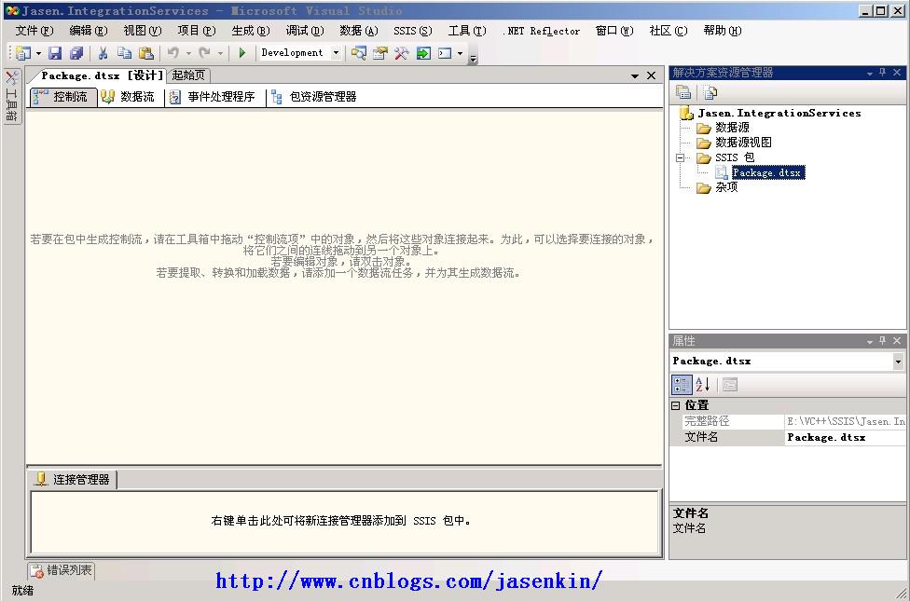Open the Solution Explorer panel position dropdown
This screenshot has height=601, width=910.
870,73
